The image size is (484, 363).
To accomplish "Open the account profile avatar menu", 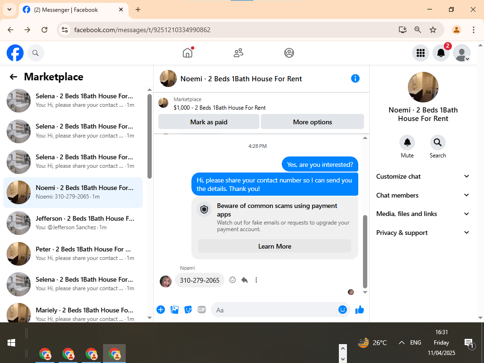I will 461,53.
